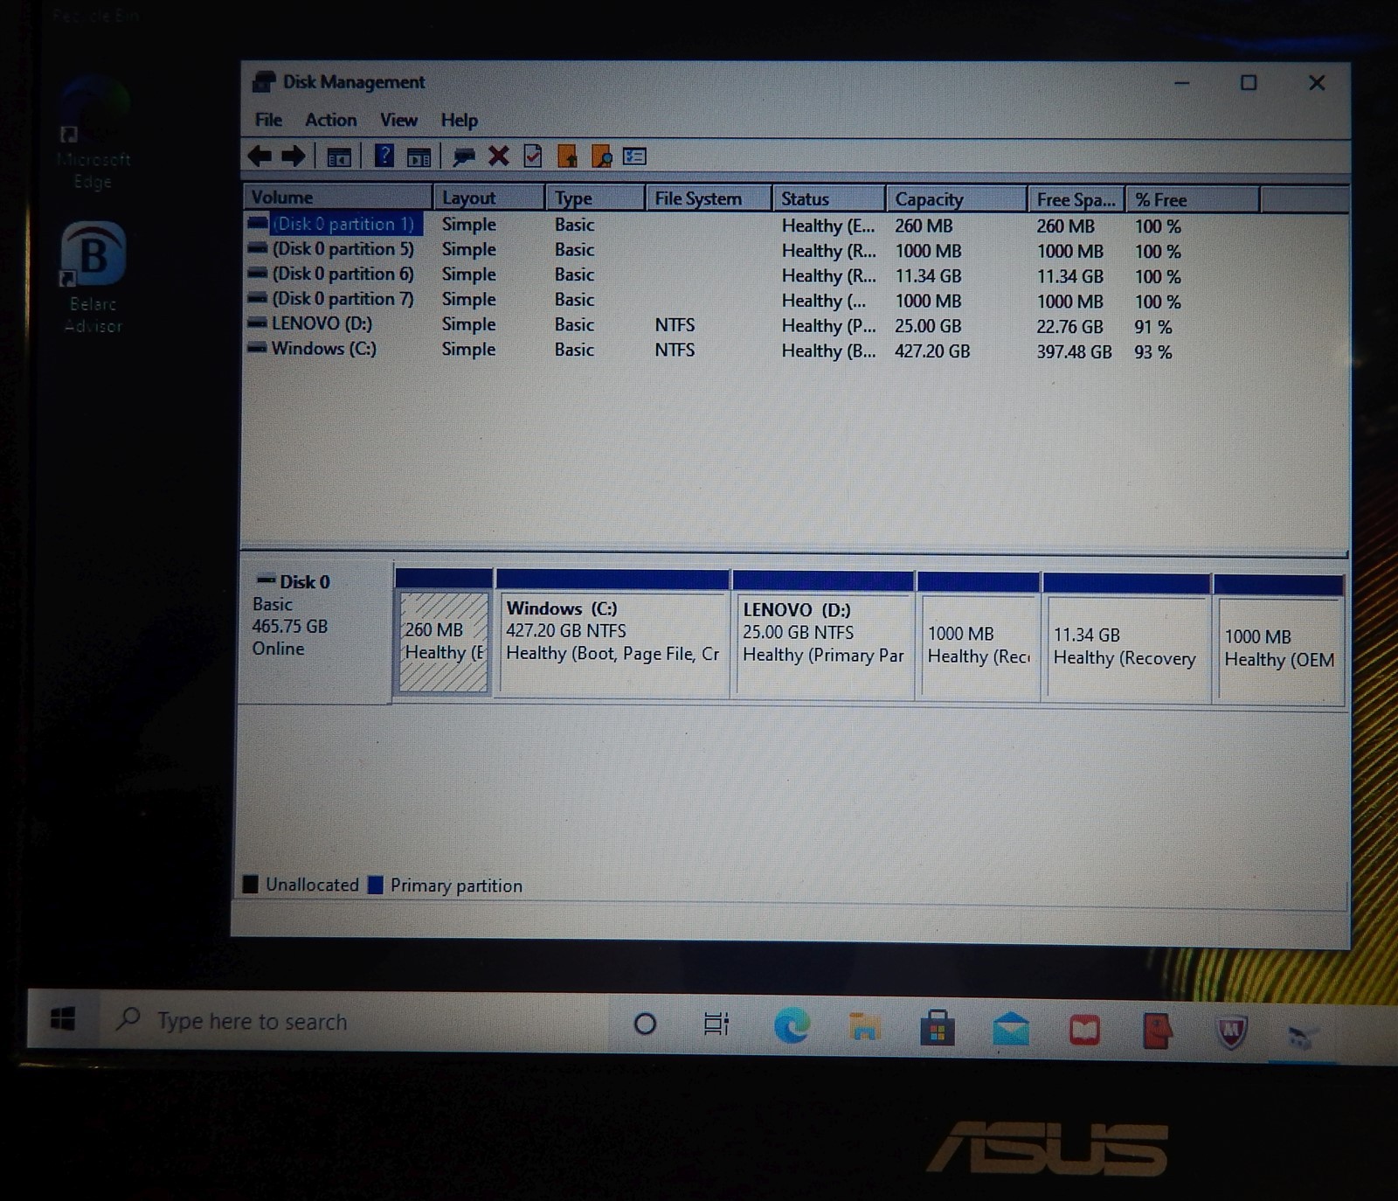Sort by Type column header
Screen dimensions: 1398x1201
tap(595, 198)
